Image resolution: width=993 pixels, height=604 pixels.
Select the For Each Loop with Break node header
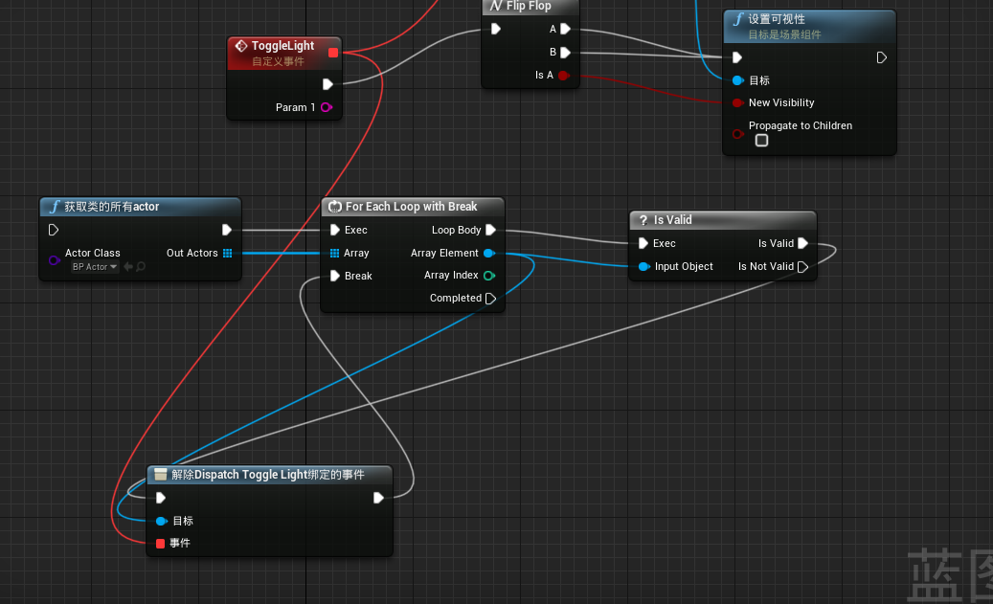tap(412, 207)
